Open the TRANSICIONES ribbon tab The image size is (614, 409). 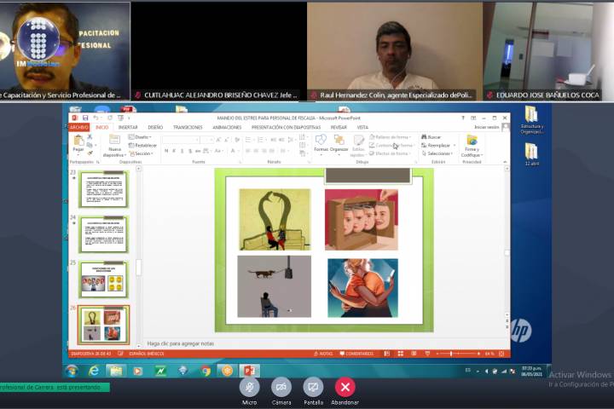pos(188,127)
